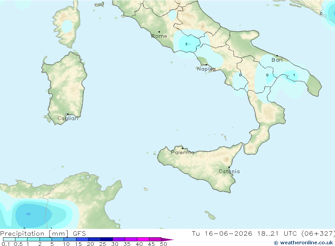Screen dimensions: 335x246
Task: Click the legend value 0.1 label
Action: coord(6,244)
